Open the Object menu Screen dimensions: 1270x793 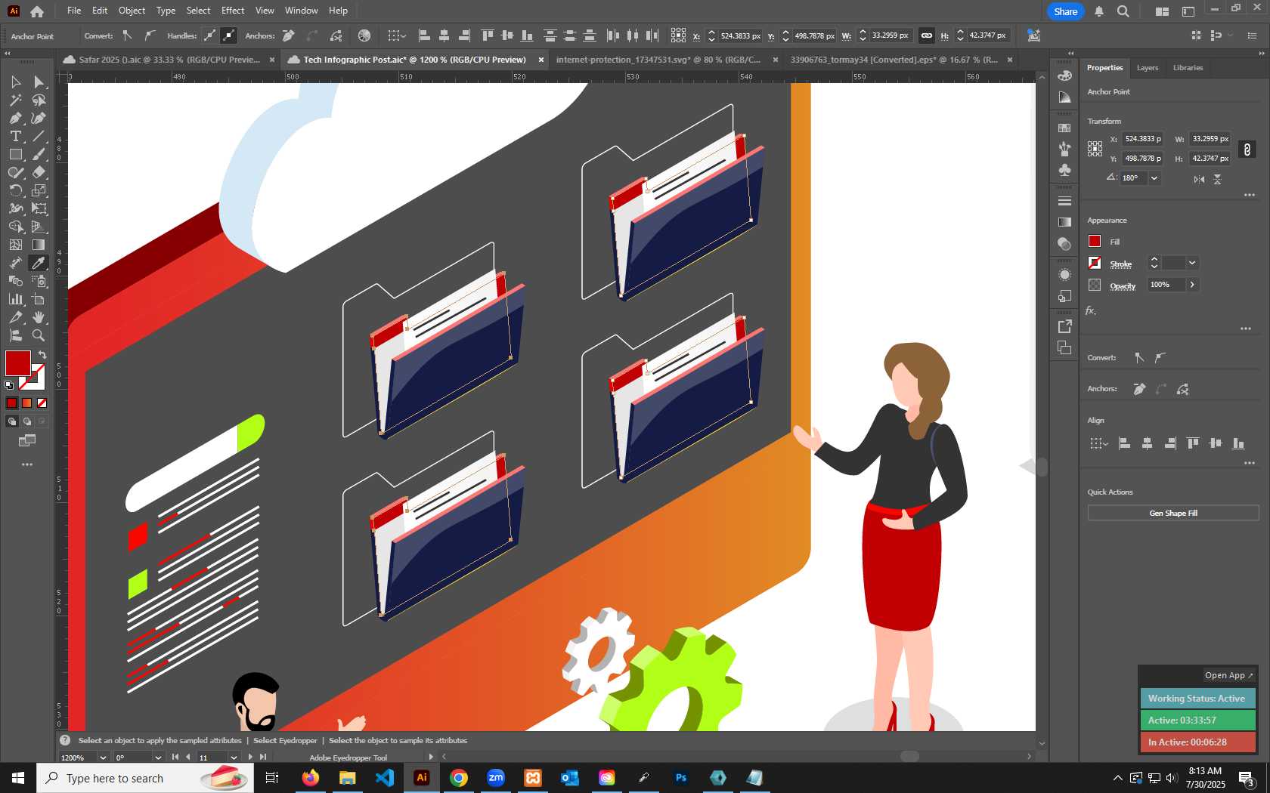pyautogui.click(x=132, y=11)
